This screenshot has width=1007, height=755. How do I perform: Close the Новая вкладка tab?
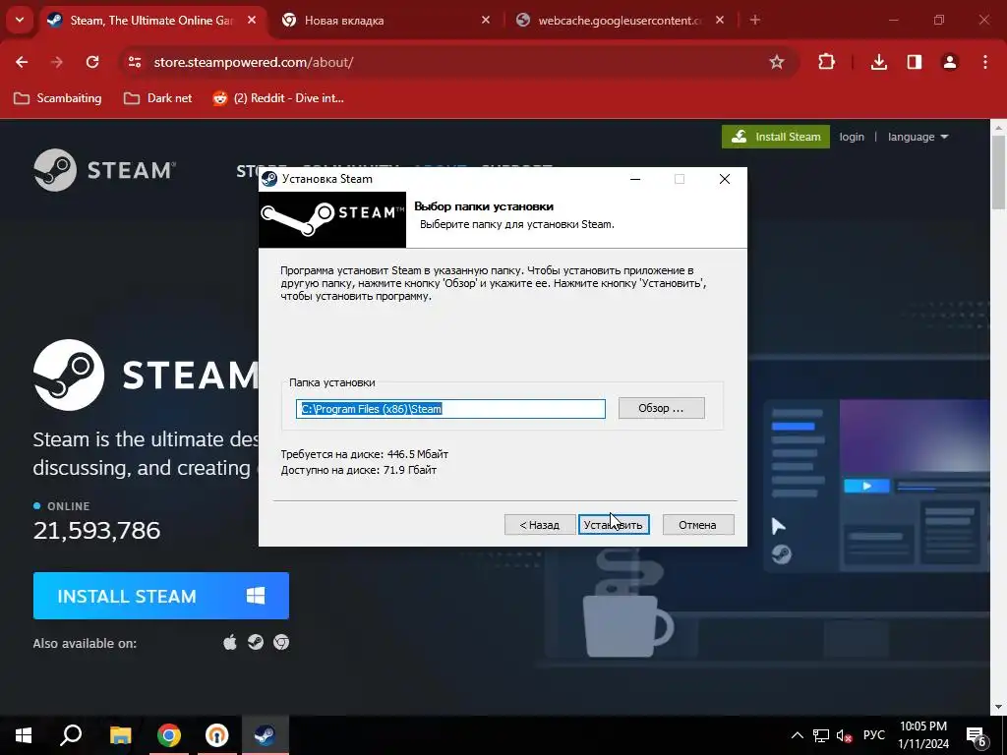coord(486,21)
